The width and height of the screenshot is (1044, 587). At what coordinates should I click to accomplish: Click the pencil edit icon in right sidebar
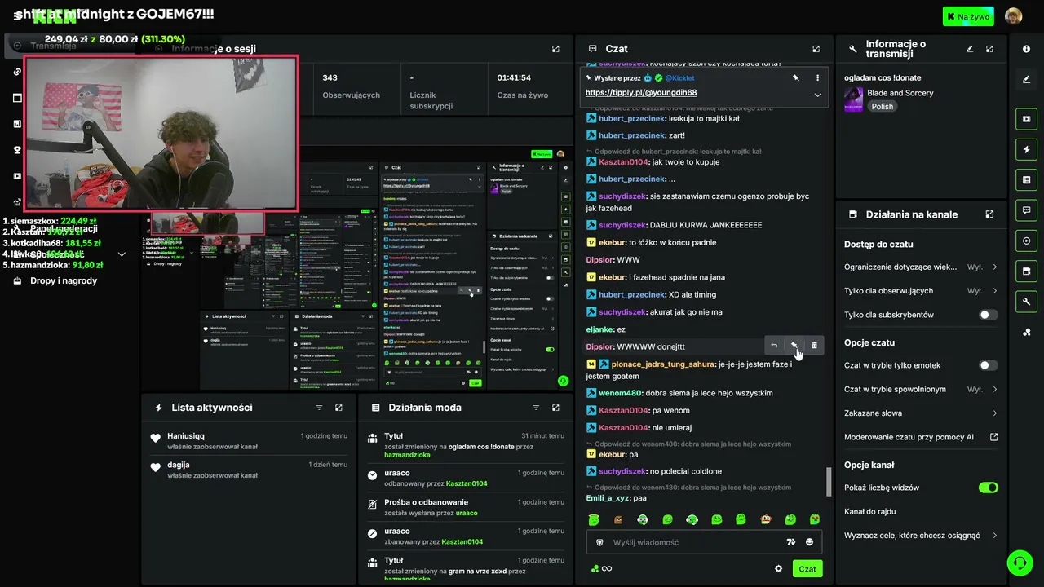click(x=1026, y=79)
